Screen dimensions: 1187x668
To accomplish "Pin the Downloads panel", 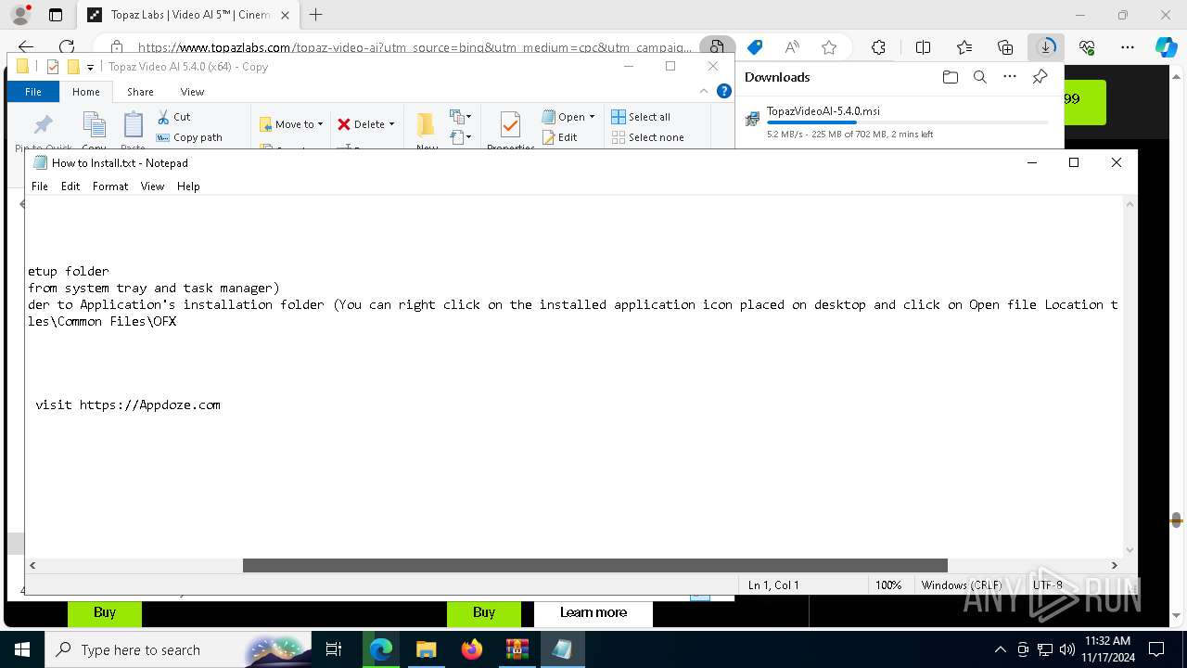I will (1040, 77).
